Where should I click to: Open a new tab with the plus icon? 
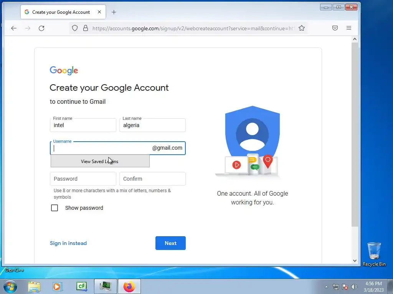click(x=114, y=12)
